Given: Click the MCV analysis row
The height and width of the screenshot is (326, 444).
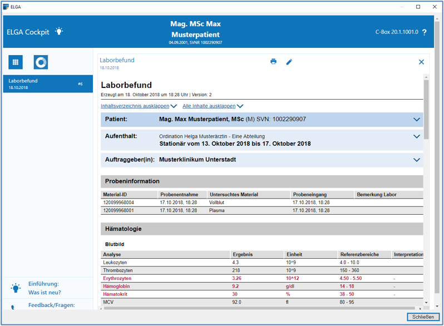Looking at the screenshot, I should click(x=262, y=302).
